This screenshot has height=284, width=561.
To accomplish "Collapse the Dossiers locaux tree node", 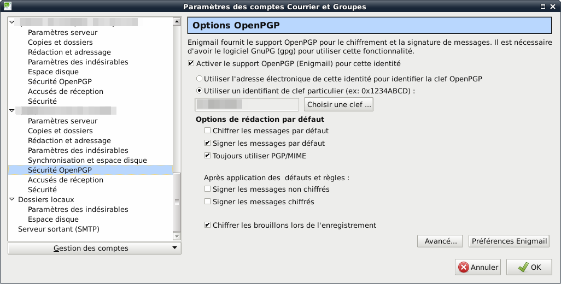I will pyautogui.click(x=12, y=200).
